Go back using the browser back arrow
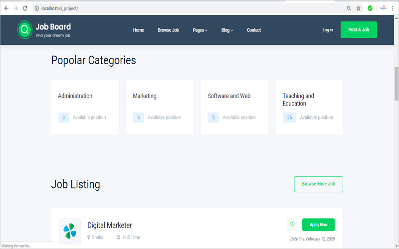 point(6,8)
